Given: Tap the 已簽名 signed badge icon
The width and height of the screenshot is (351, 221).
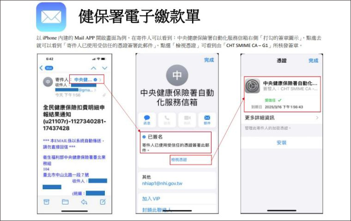Looking at the screenshot, I should 144,137.
